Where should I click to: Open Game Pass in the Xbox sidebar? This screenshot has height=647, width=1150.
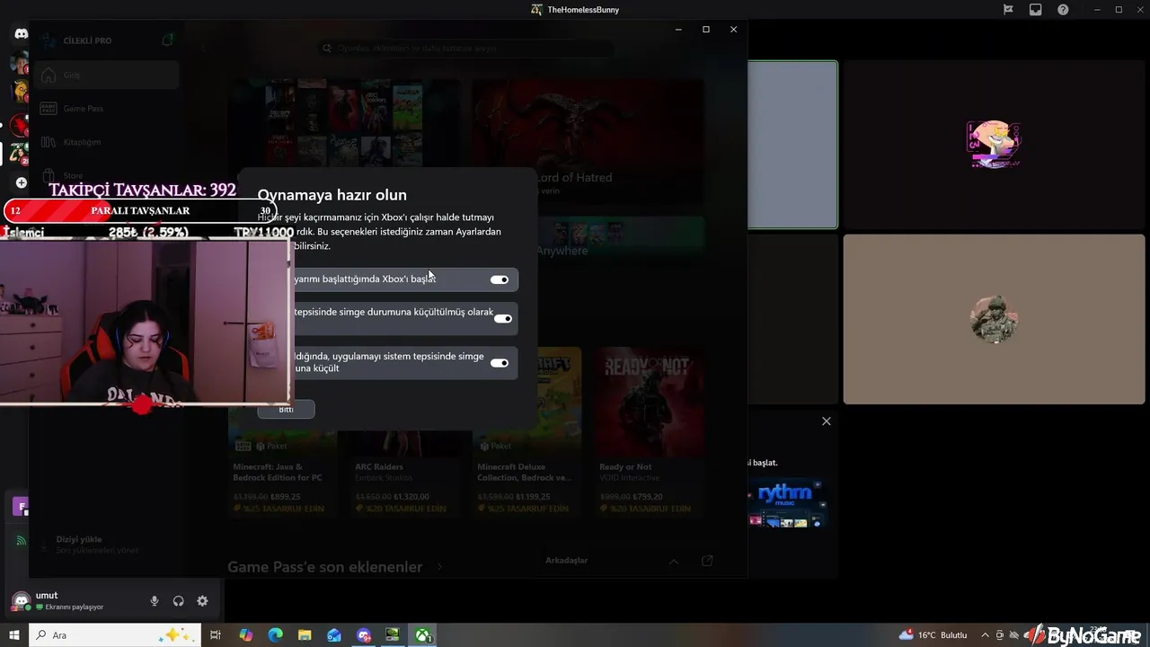click(108, 109)
